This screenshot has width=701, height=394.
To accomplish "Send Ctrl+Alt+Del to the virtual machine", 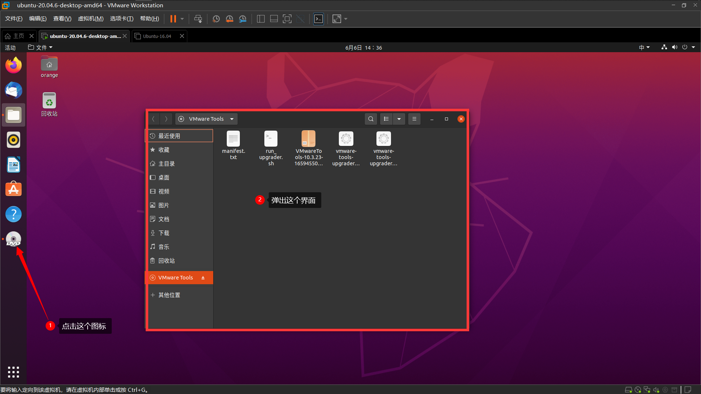I will click(198, 19).
